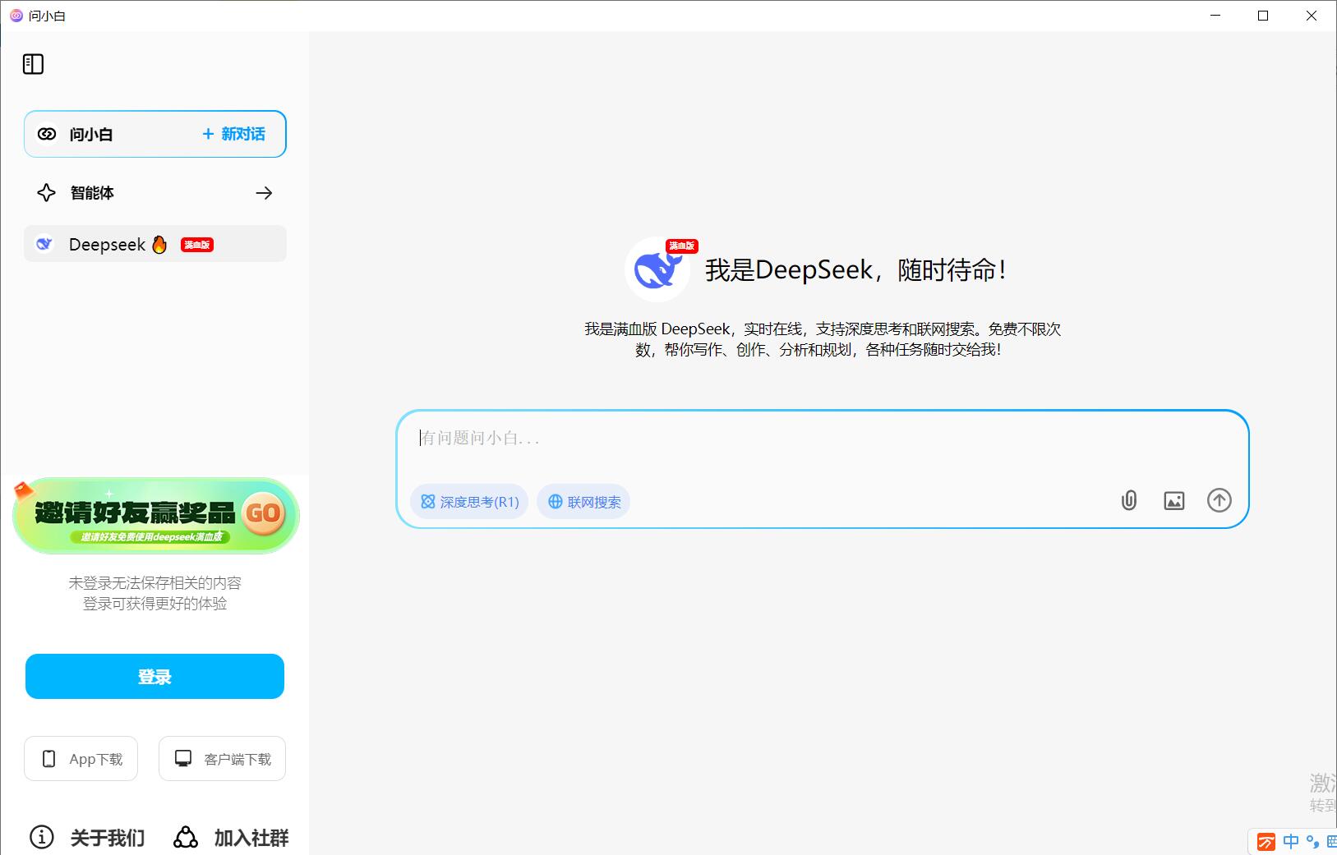The image size is (1337, 855).
Task: Open 客户端下载 desktop client download
Action: point(222,759)
